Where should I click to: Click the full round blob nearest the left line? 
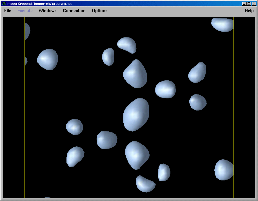click(48, 59)
